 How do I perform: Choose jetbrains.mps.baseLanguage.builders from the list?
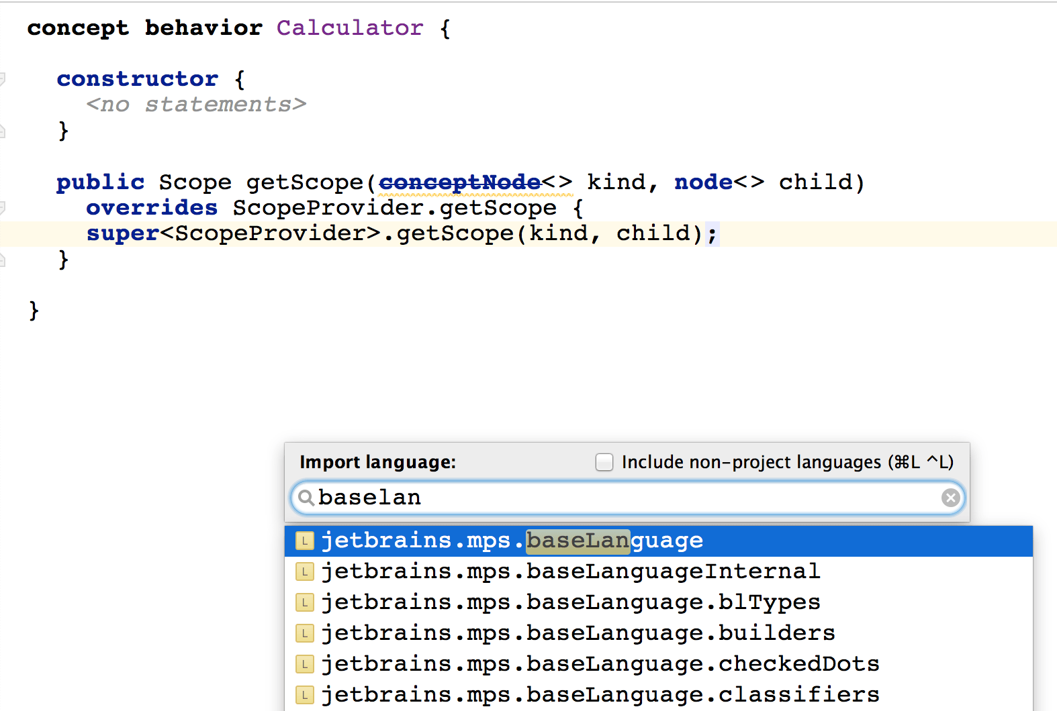578,633
